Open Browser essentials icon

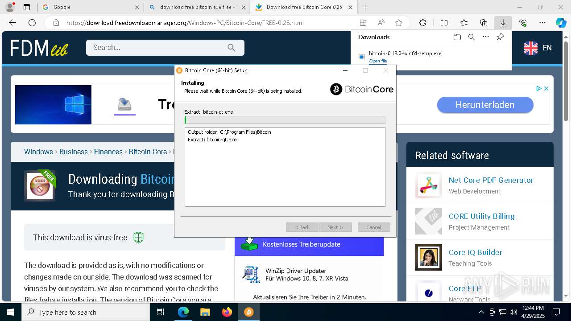pyautogui.click(x=523, y=23)
